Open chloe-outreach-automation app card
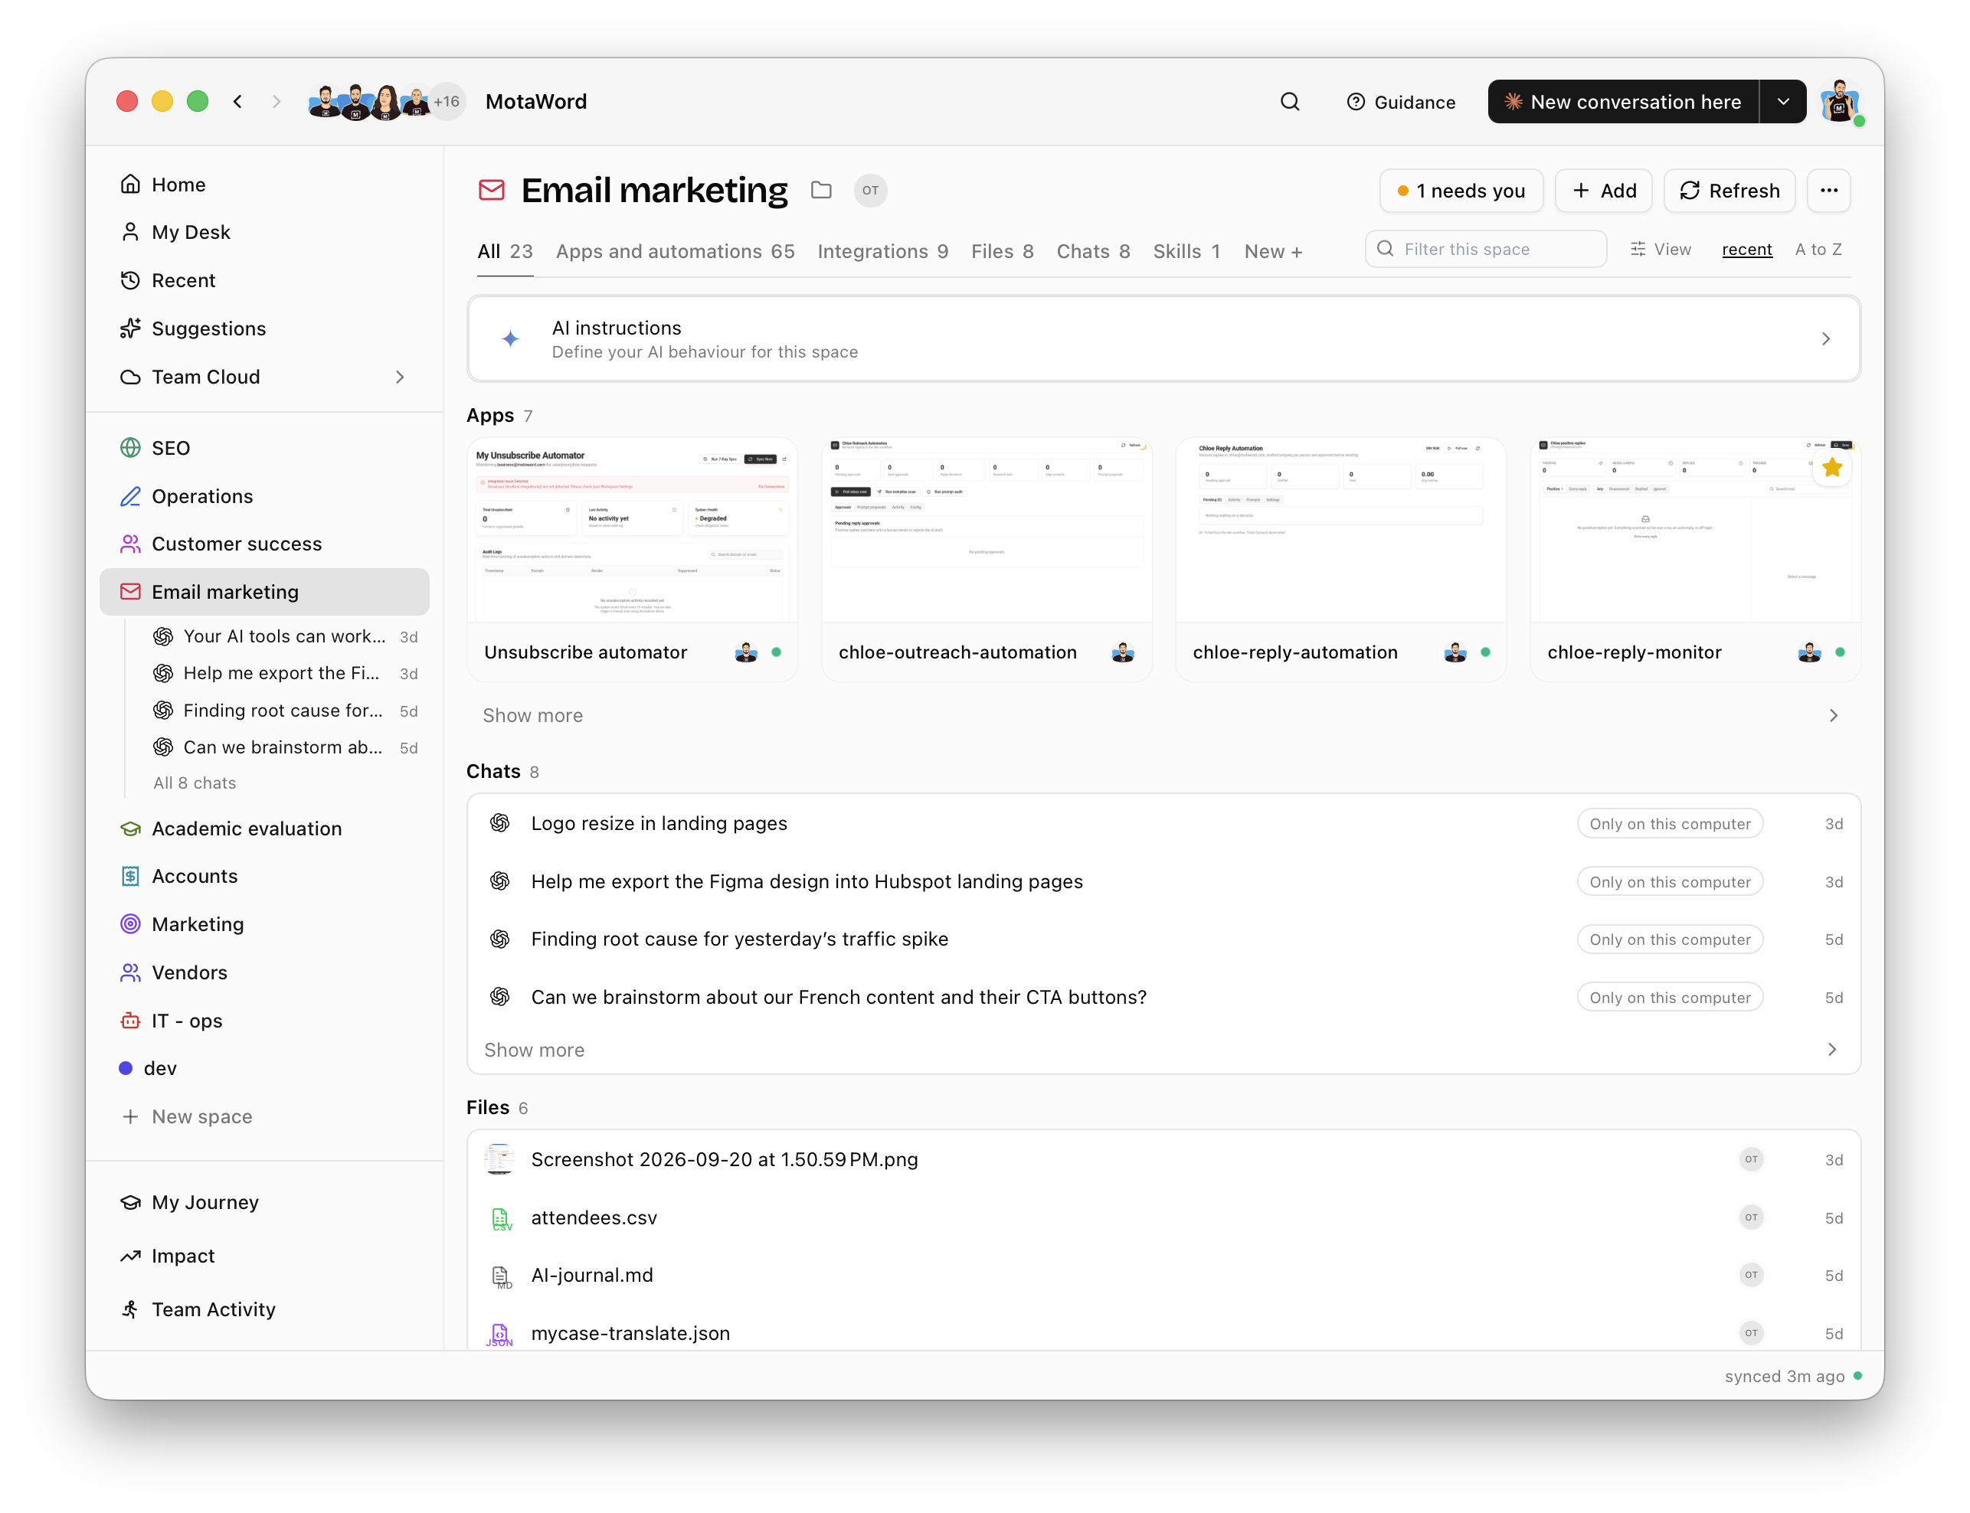Screen dimensions: 1970x1513 (x=986, y=559)
